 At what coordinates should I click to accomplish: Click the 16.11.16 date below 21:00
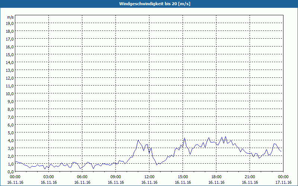pyautogui.click(x=250, y=182)
